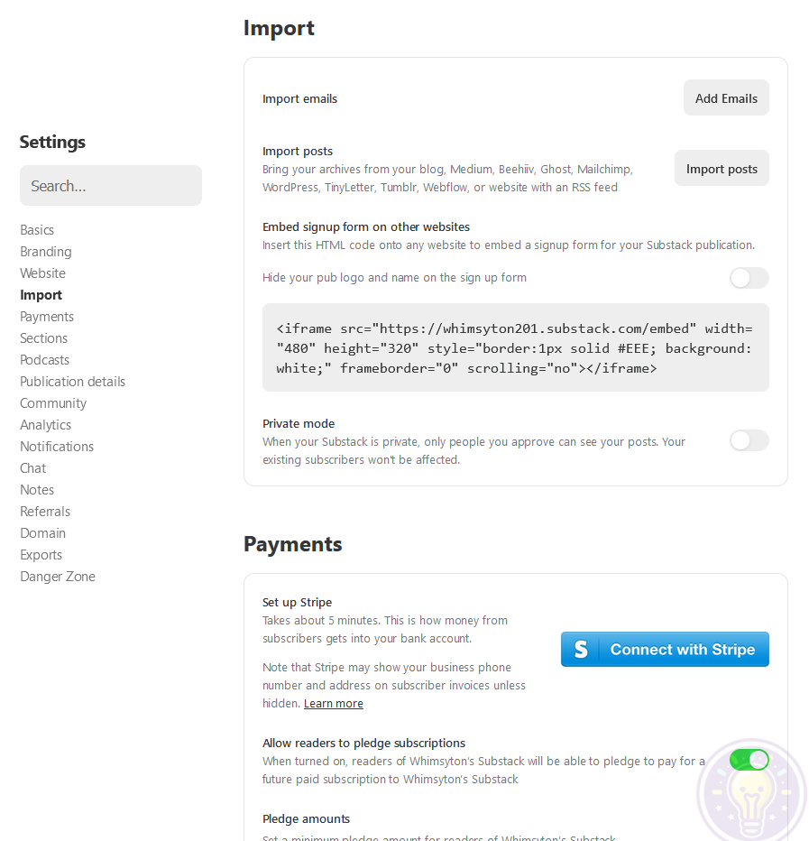Click the Import section heading
Image resolution: width=809 pixels, height=841 pixels.
(x=279, y=28)
